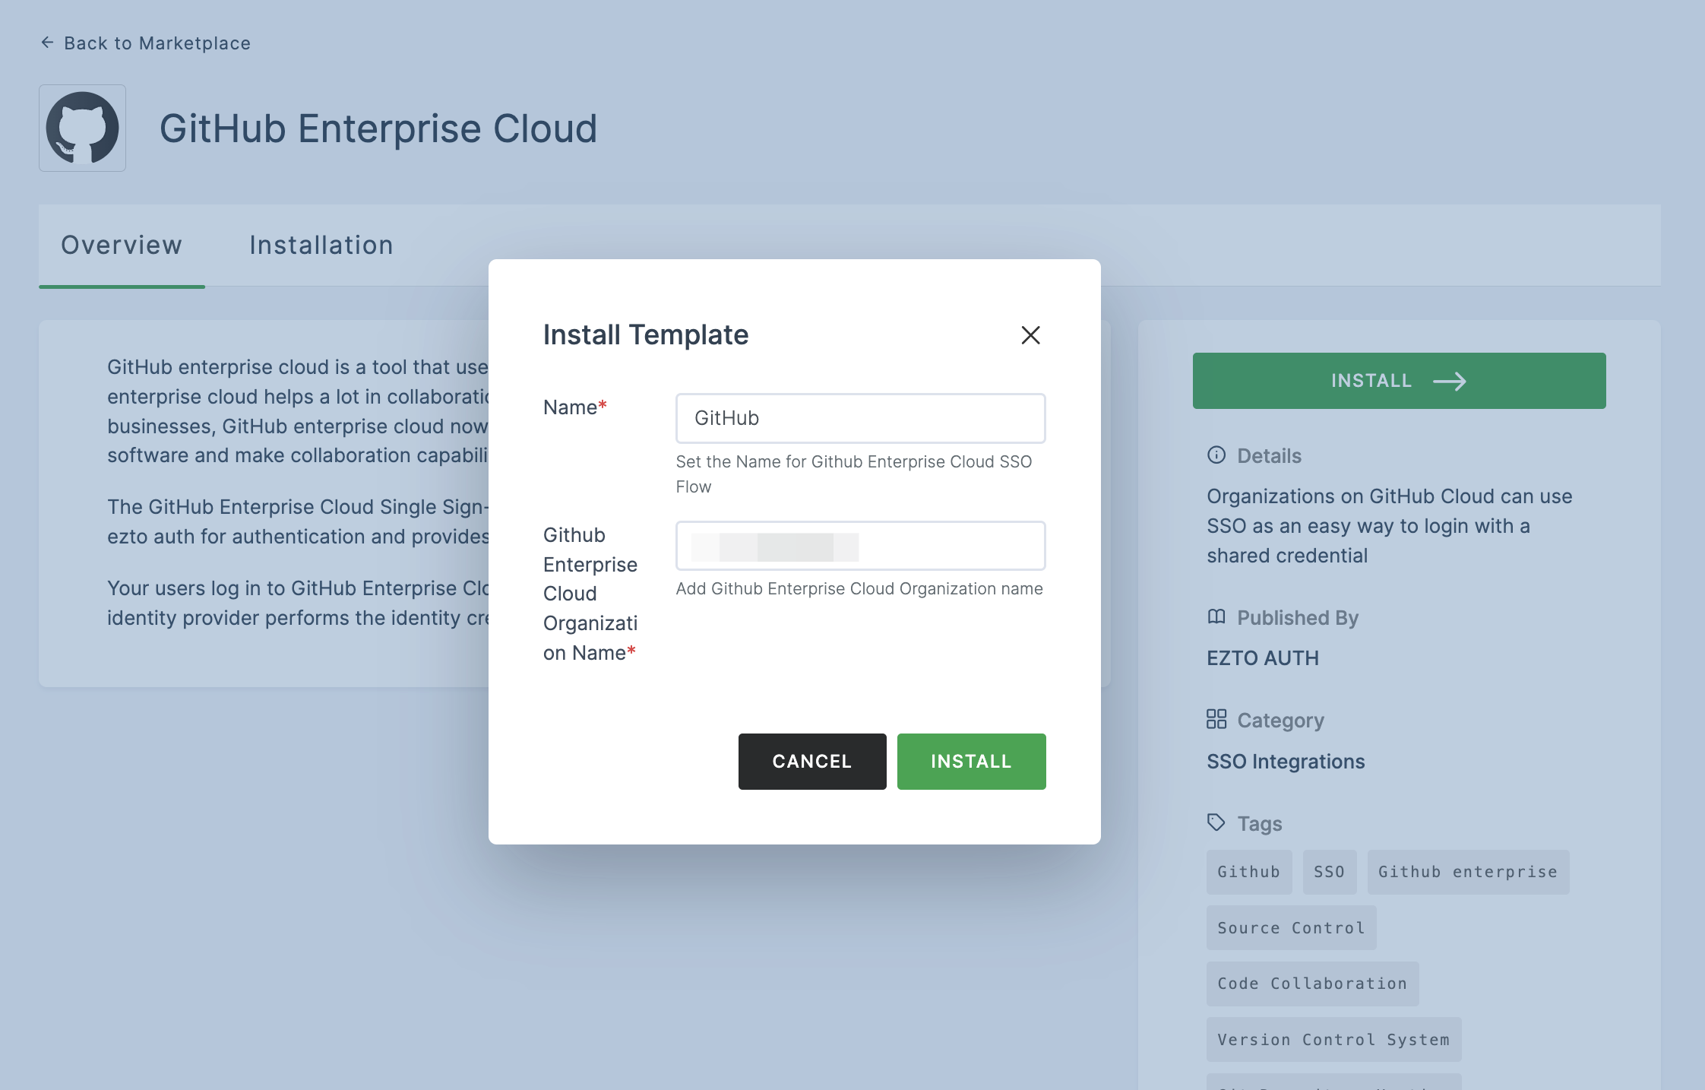Image resolution: width=1705 pixels, height=1090 pixels.
Task: Click the Tags label icon
Action: pos(1216,822)
